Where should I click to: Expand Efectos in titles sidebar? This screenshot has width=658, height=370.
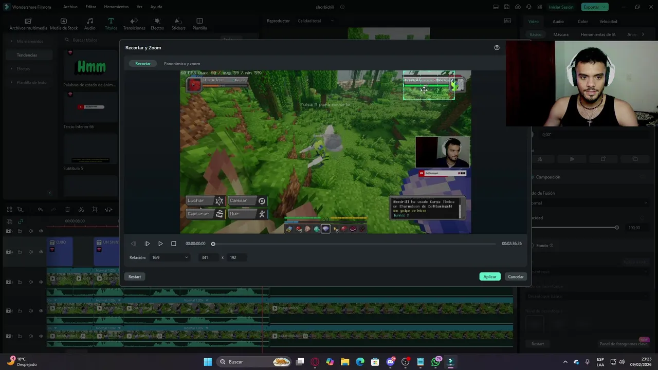point(12,69)
